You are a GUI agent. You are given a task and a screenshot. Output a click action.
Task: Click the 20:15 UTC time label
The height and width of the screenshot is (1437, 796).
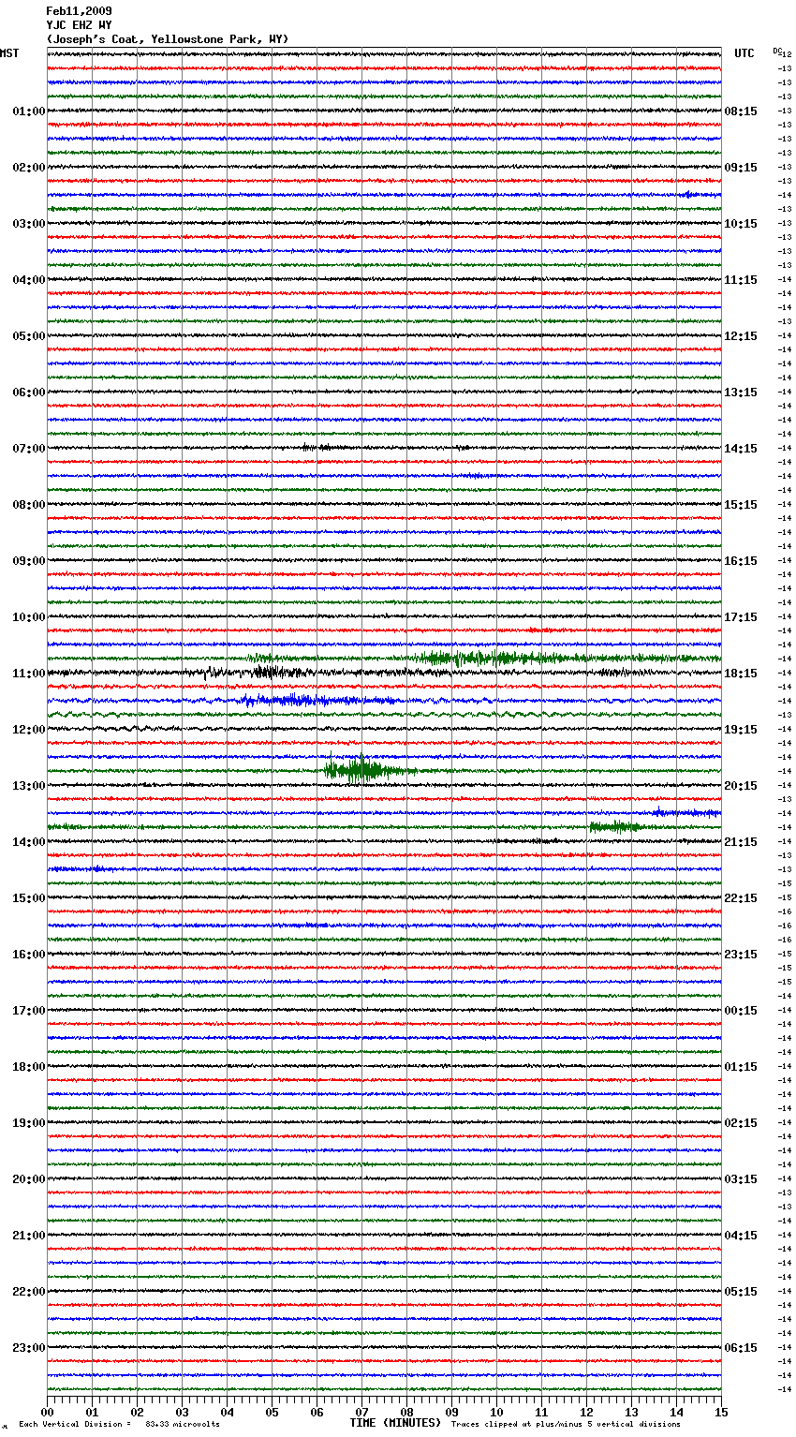coord(741,786)
